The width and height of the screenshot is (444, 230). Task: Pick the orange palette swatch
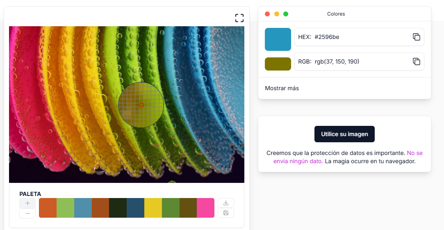click(48, 208)
